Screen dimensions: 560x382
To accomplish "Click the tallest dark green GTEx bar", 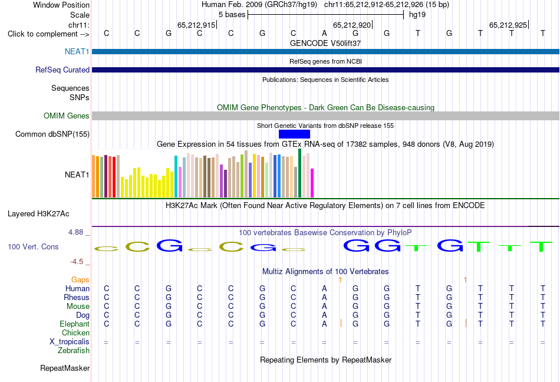I will point(299,173).
